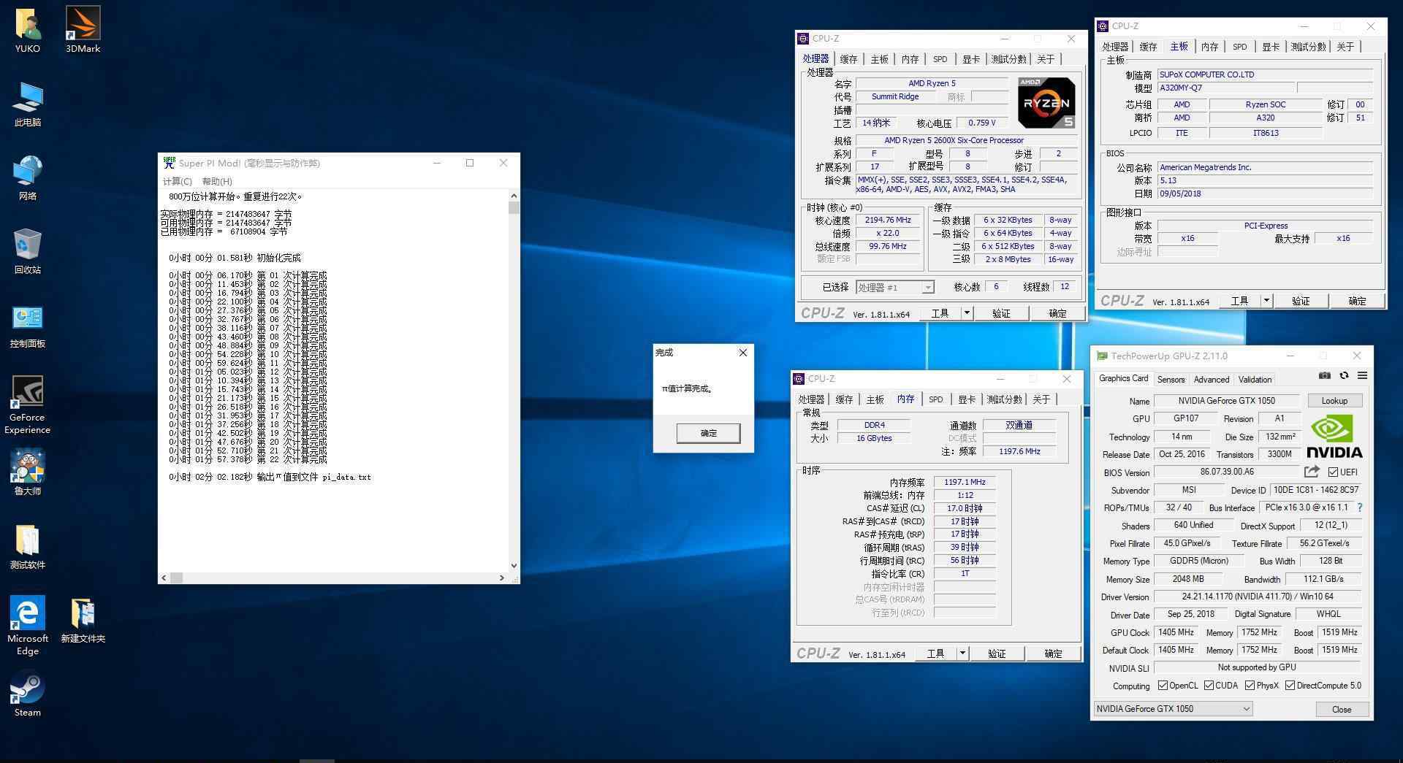Open the 新建文件夹 folder icon
1403x763 pixels.
coord(83,621)
